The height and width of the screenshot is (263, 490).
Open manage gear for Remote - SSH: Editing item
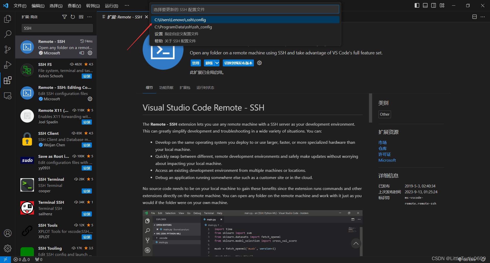[90, 99]
